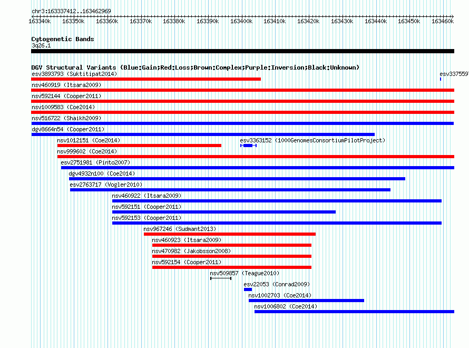Click the chr3:163337412..163462969 region title
The height and width of the screenshot is (348, 469).
pos(71,11)
